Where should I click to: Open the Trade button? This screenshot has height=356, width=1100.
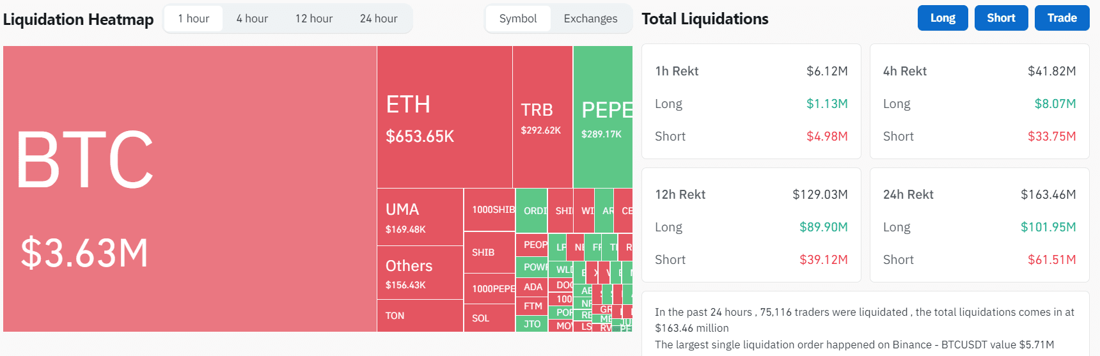1062,18
